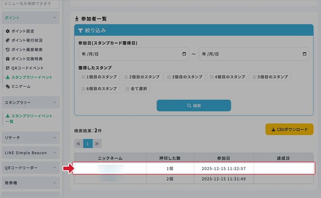Click the ポイント発行状況 stack icon

(8, 41)
